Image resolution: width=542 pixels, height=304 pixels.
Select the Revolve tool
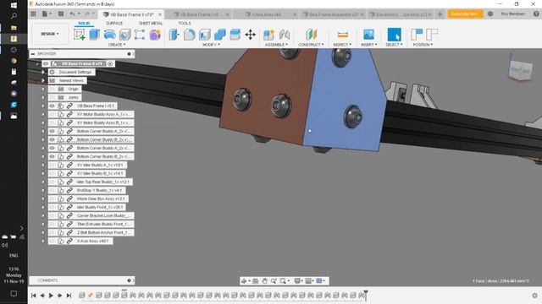(109, 35)
